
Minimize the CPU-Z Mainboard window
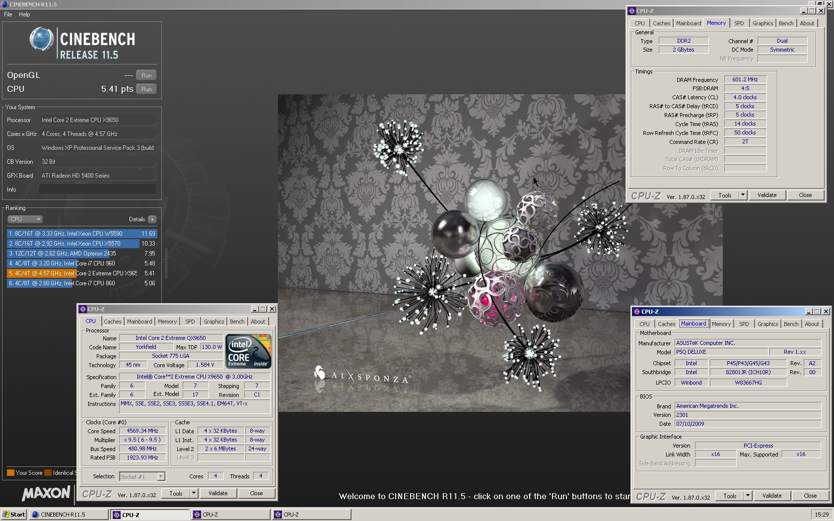[x=809, y=312]
